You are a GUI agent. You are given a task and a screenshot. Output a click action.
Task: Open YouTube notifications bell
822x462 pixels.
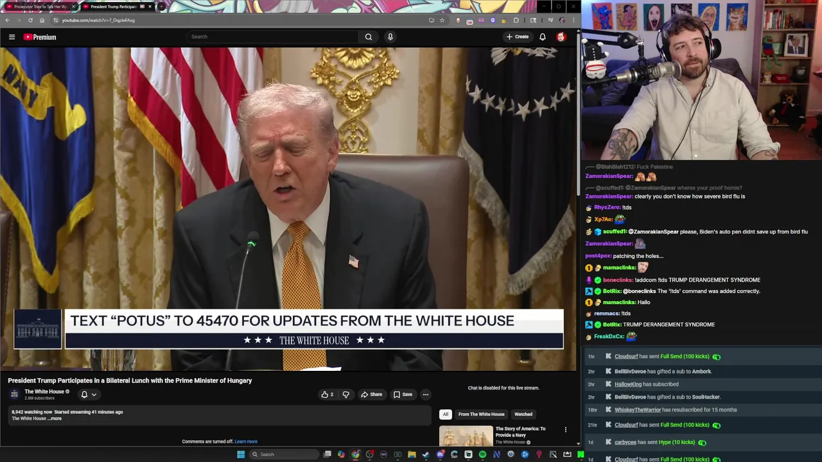click(x=543, y=37)
